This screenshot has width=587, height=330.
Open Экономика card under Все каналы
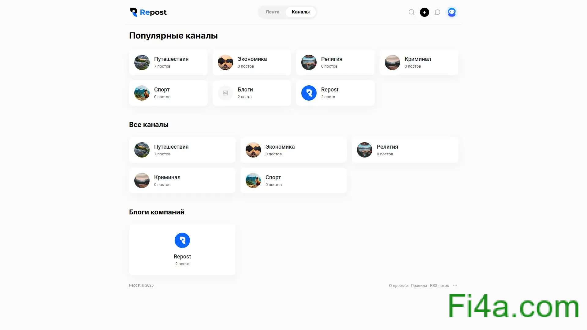(293, 150)
